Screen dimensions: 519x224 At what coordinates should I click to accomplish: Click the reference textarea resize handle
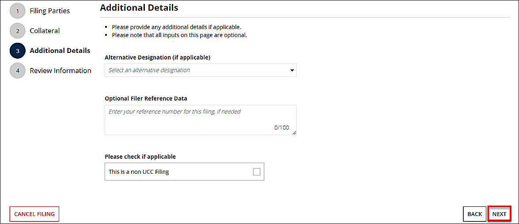(x=294, y=132)
